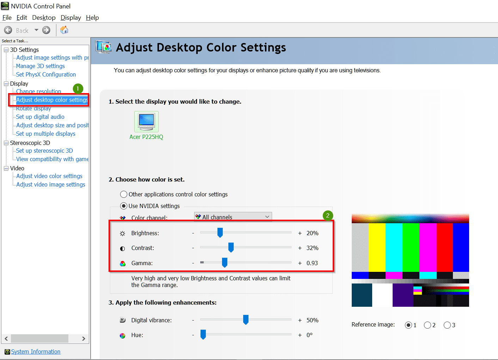
Task: Collapse the 3D Settings tree section
Action: (x=6, y=50)
